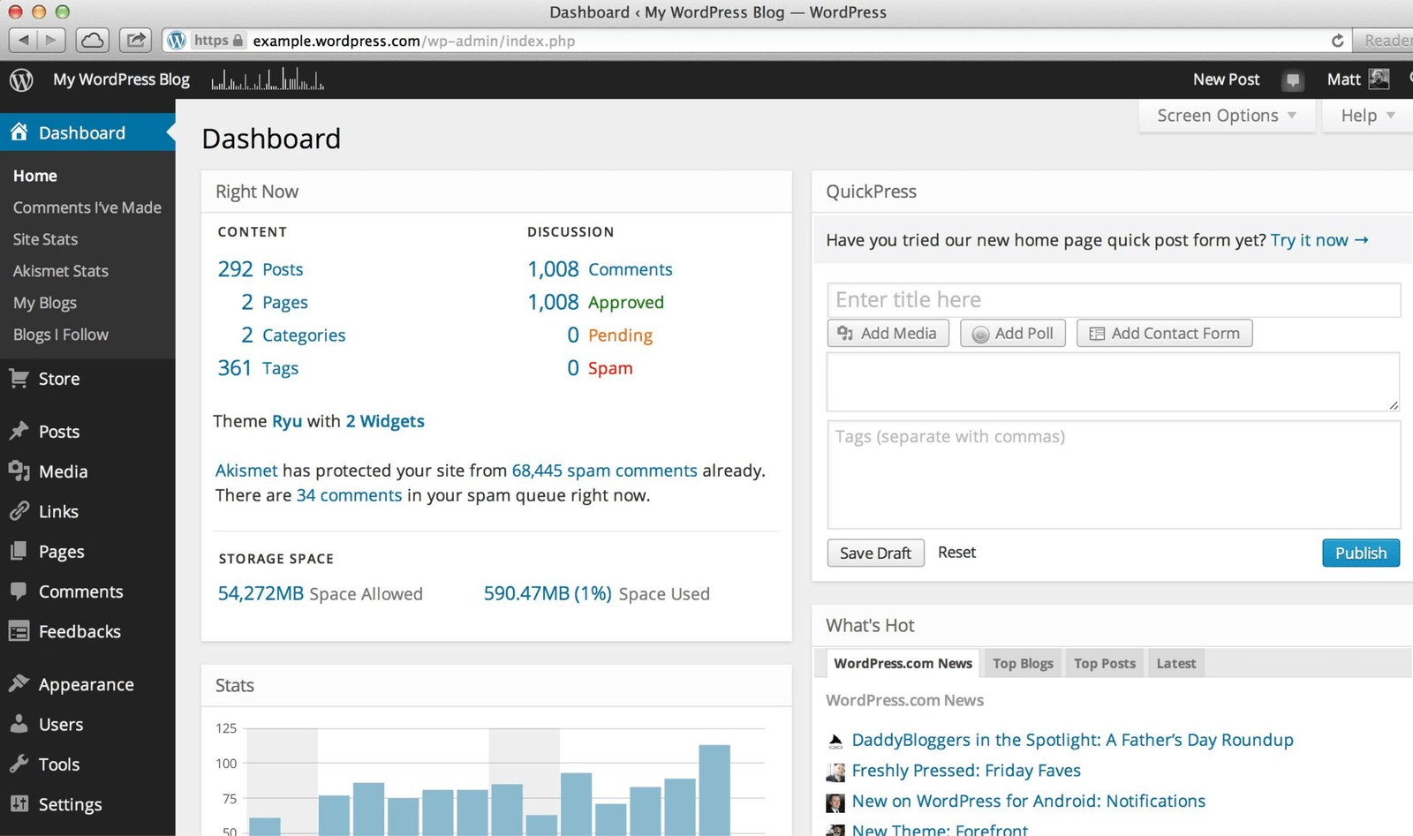Open DaddyBloggers in the Spotlight article
Screen dimensions: 1413x836
tap(1072, 740)
